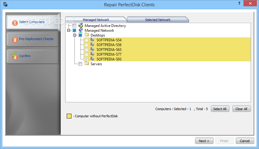Click the grayed Finish button
Viewport: 259px width, 149px height.
224,141
